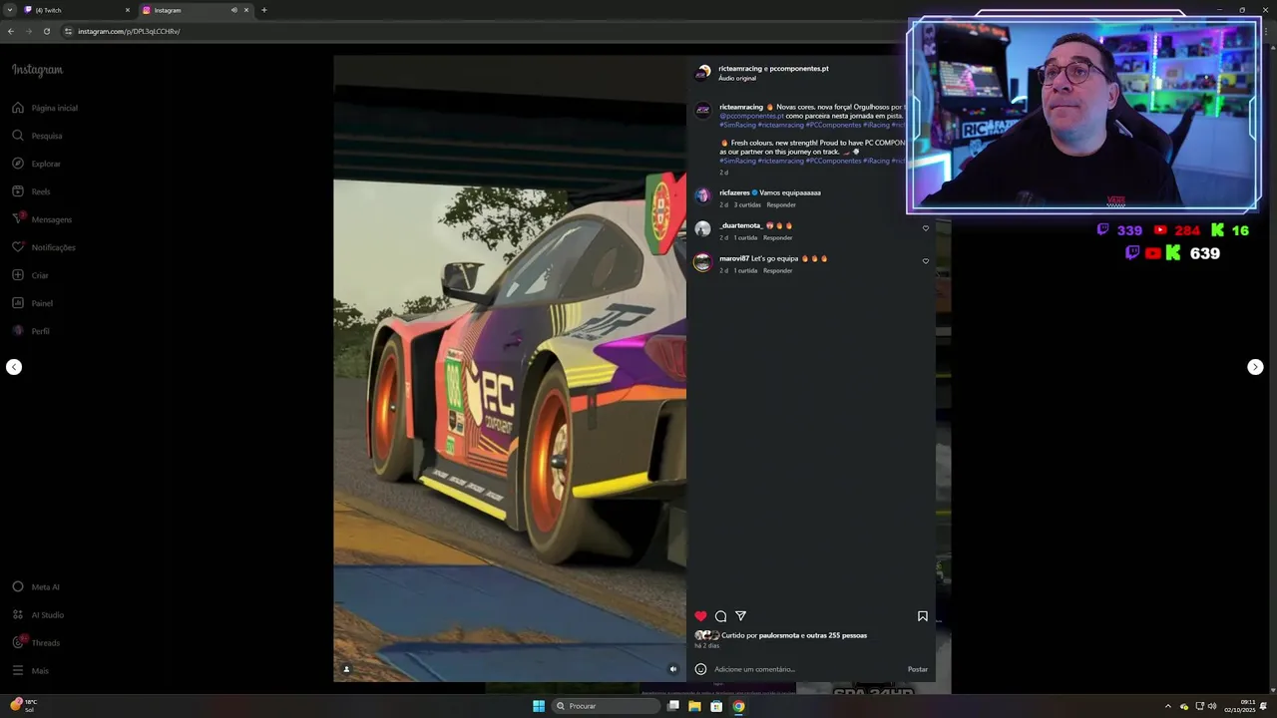The image size is (1277, 718).
Task: Click the Chrome taskbar icon
Action: tap(738, 706)
